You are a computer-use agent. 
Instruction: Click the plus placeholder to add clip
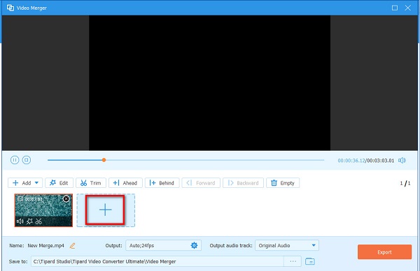click(105, 210)
